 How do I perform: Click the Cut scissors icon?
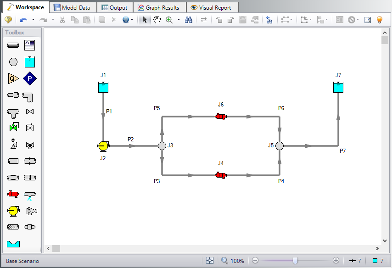(62, 20)
